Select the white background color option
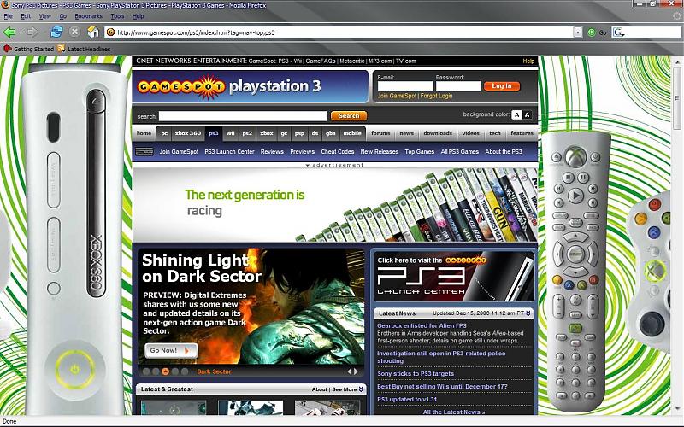Viewport: 684px width, 427px height. click(516, 114)
